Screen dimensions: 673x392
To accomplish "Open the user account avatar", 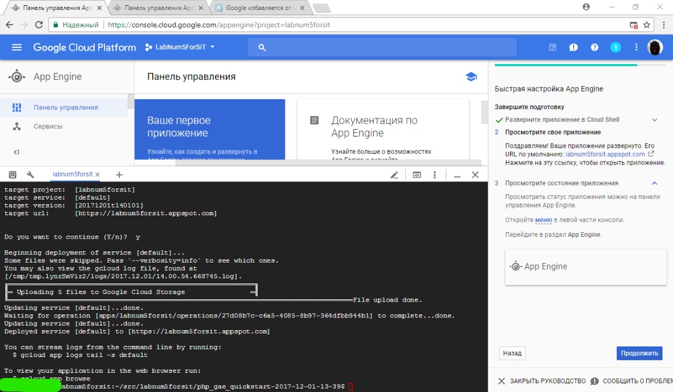I will pos(655,47).
